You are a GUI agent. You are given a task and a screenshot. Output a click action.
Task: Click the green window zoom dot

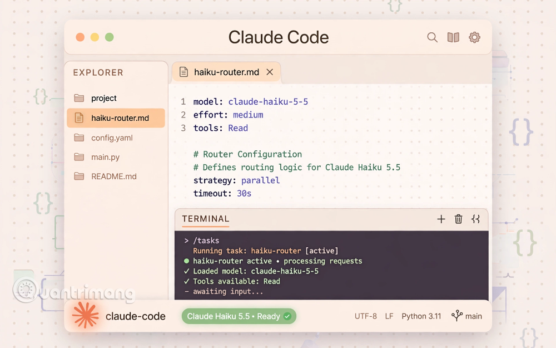click(x=109, y=37)
